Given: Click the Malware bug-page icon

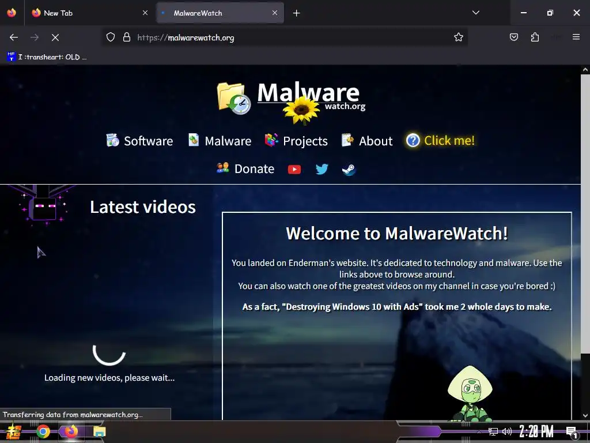Looking at the screenshot, I should coord(194,140).
